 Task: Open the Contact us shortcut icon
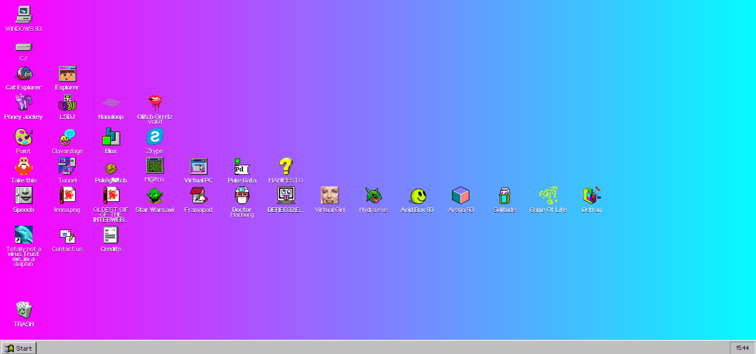coord(67,236)
